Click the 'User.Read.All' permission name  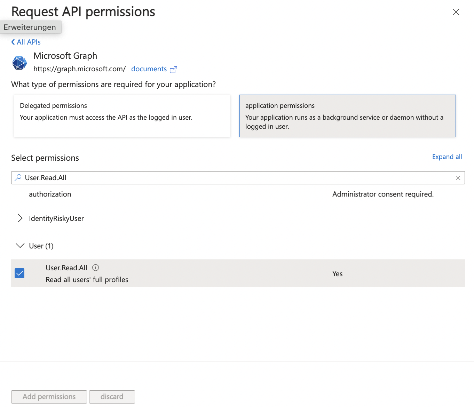pyautogui.click(x=66, y=268)
